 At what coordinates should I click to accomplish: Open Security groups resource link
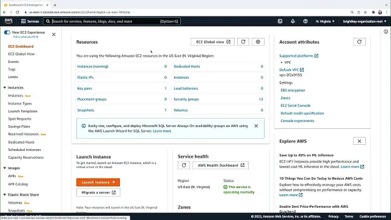coord(186,99)
